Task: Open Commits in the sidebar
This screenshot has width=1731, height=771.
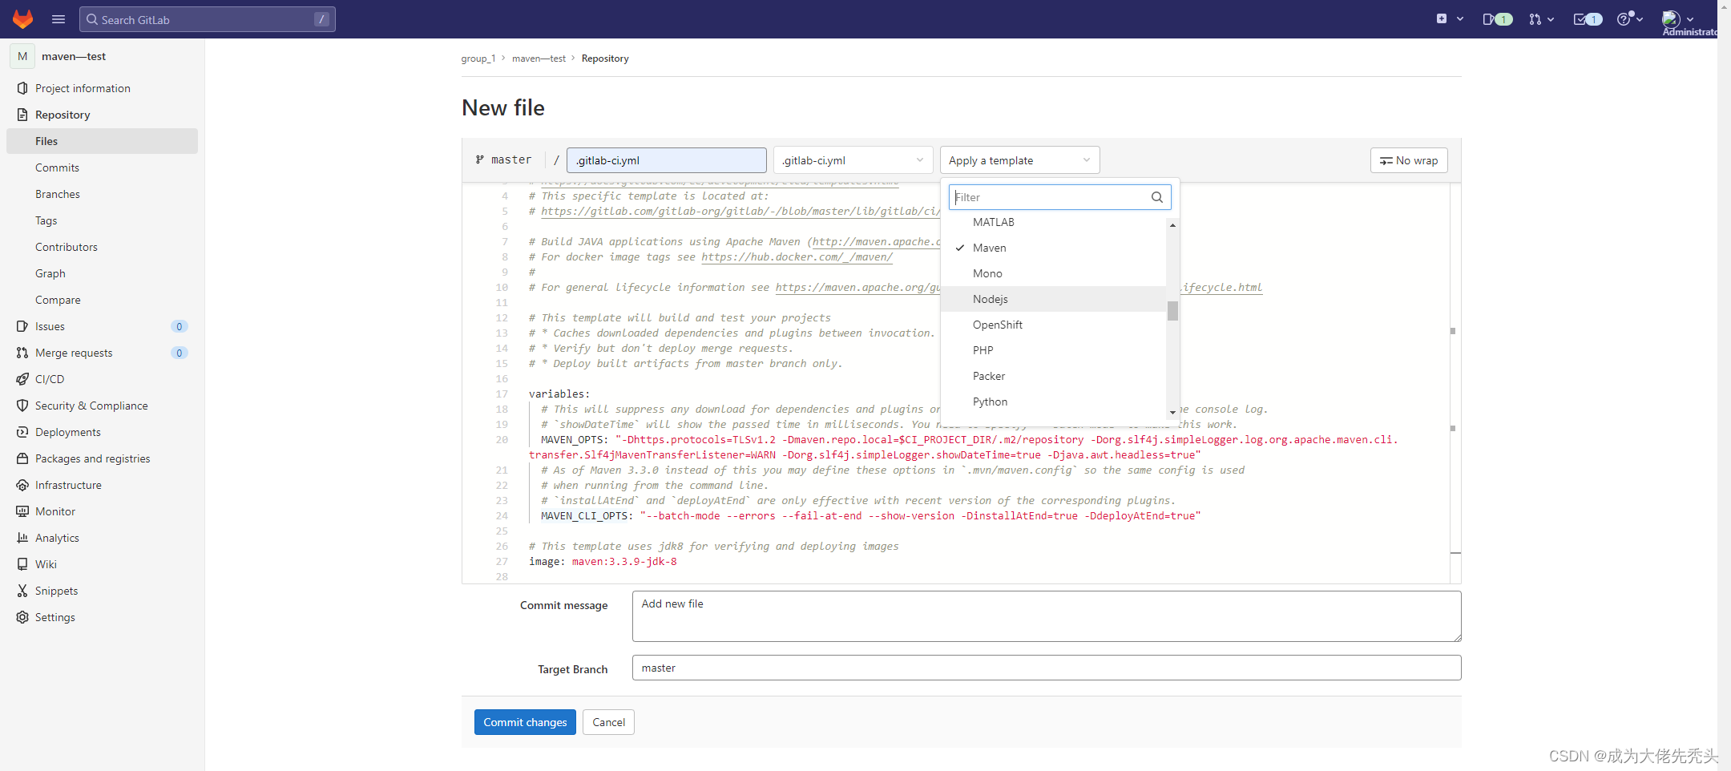Action: 102,168
